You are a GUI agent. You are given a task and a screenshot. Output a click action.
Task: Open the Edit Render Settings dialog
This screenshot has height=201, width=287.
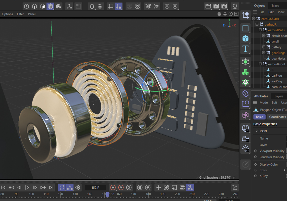point(224,6)
